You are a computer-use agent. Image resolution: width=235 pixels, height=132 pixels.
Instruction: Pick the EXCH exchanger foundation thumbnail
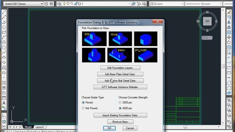(x=120, y=55)
